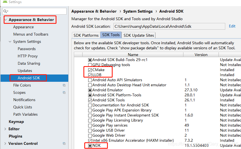Open the Updates settings page
Screen dimensions: 241x149
(x=25, y=71)
